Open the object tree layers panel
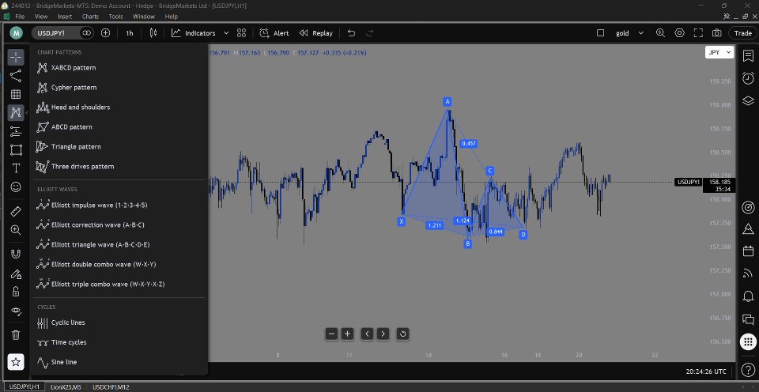The width and height of the screenshot is (759, 392). pyautogui.click(x=748, y=100)
